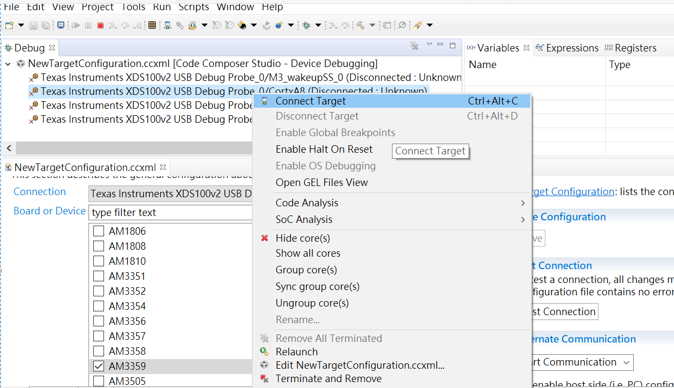Switch to the Registers tab
Viewport: 674px width, 388px height.
tap(631, 48)
